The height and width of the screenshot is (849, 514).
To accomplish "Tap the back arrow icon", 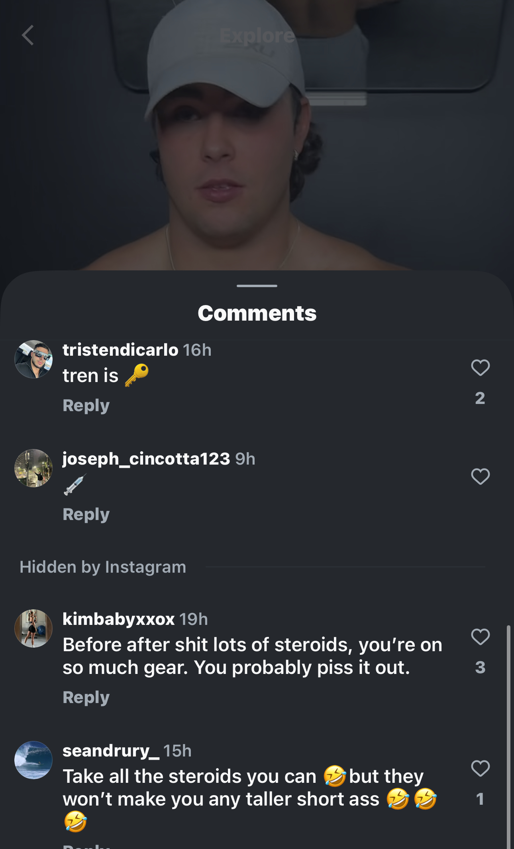I will coord(27,35).
